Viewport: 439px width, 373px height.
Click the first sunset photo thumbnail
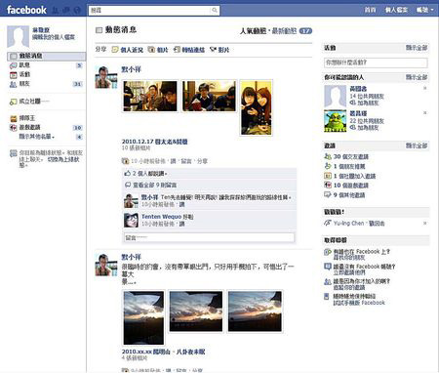[x=143, y=317]
